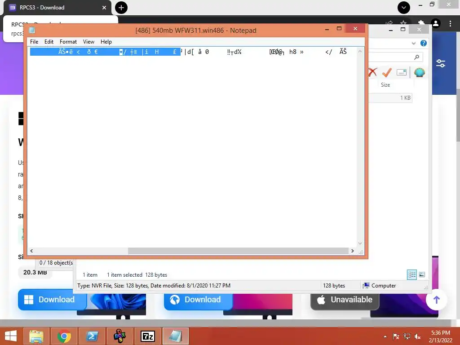Click Notepad vertical scroll down arrow

tap(360, 243)
